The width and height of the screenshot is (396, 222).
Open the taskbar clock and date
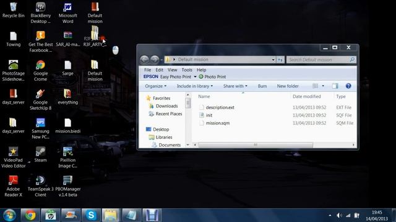click(x=377, y=215)
